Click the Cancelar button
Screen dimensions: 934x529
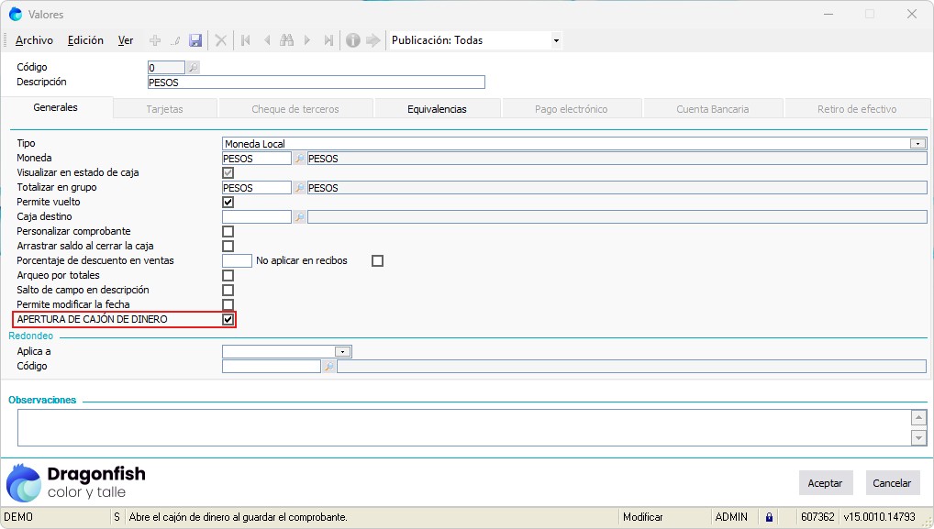click(x=892, y=483)
